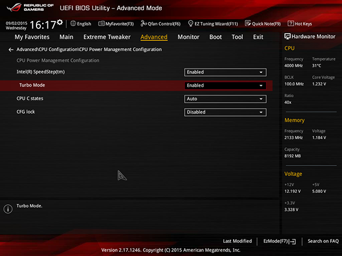Click the 09/02/2015 Wednesday date

[x=17, y=26]
